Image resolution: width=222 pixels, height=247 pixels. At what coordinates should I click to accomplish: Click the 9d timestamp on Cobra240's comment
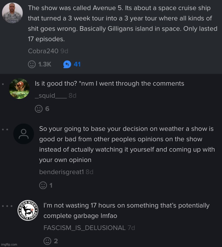tap(64, 51)
